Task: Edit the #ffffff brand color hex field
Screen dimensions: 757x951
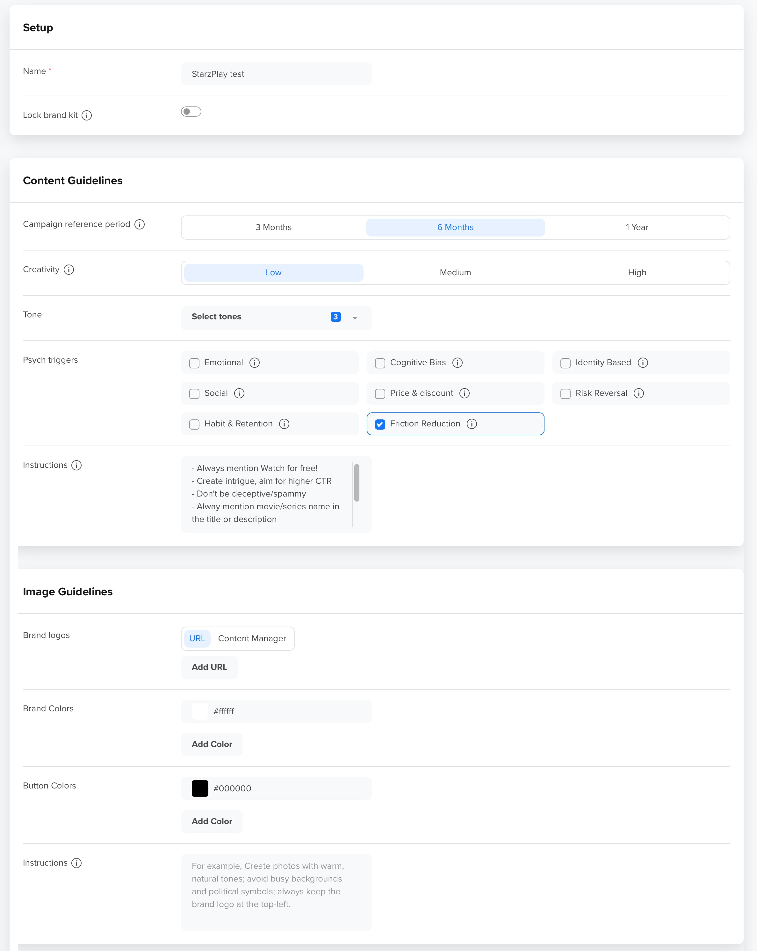Action: point(277,711)
